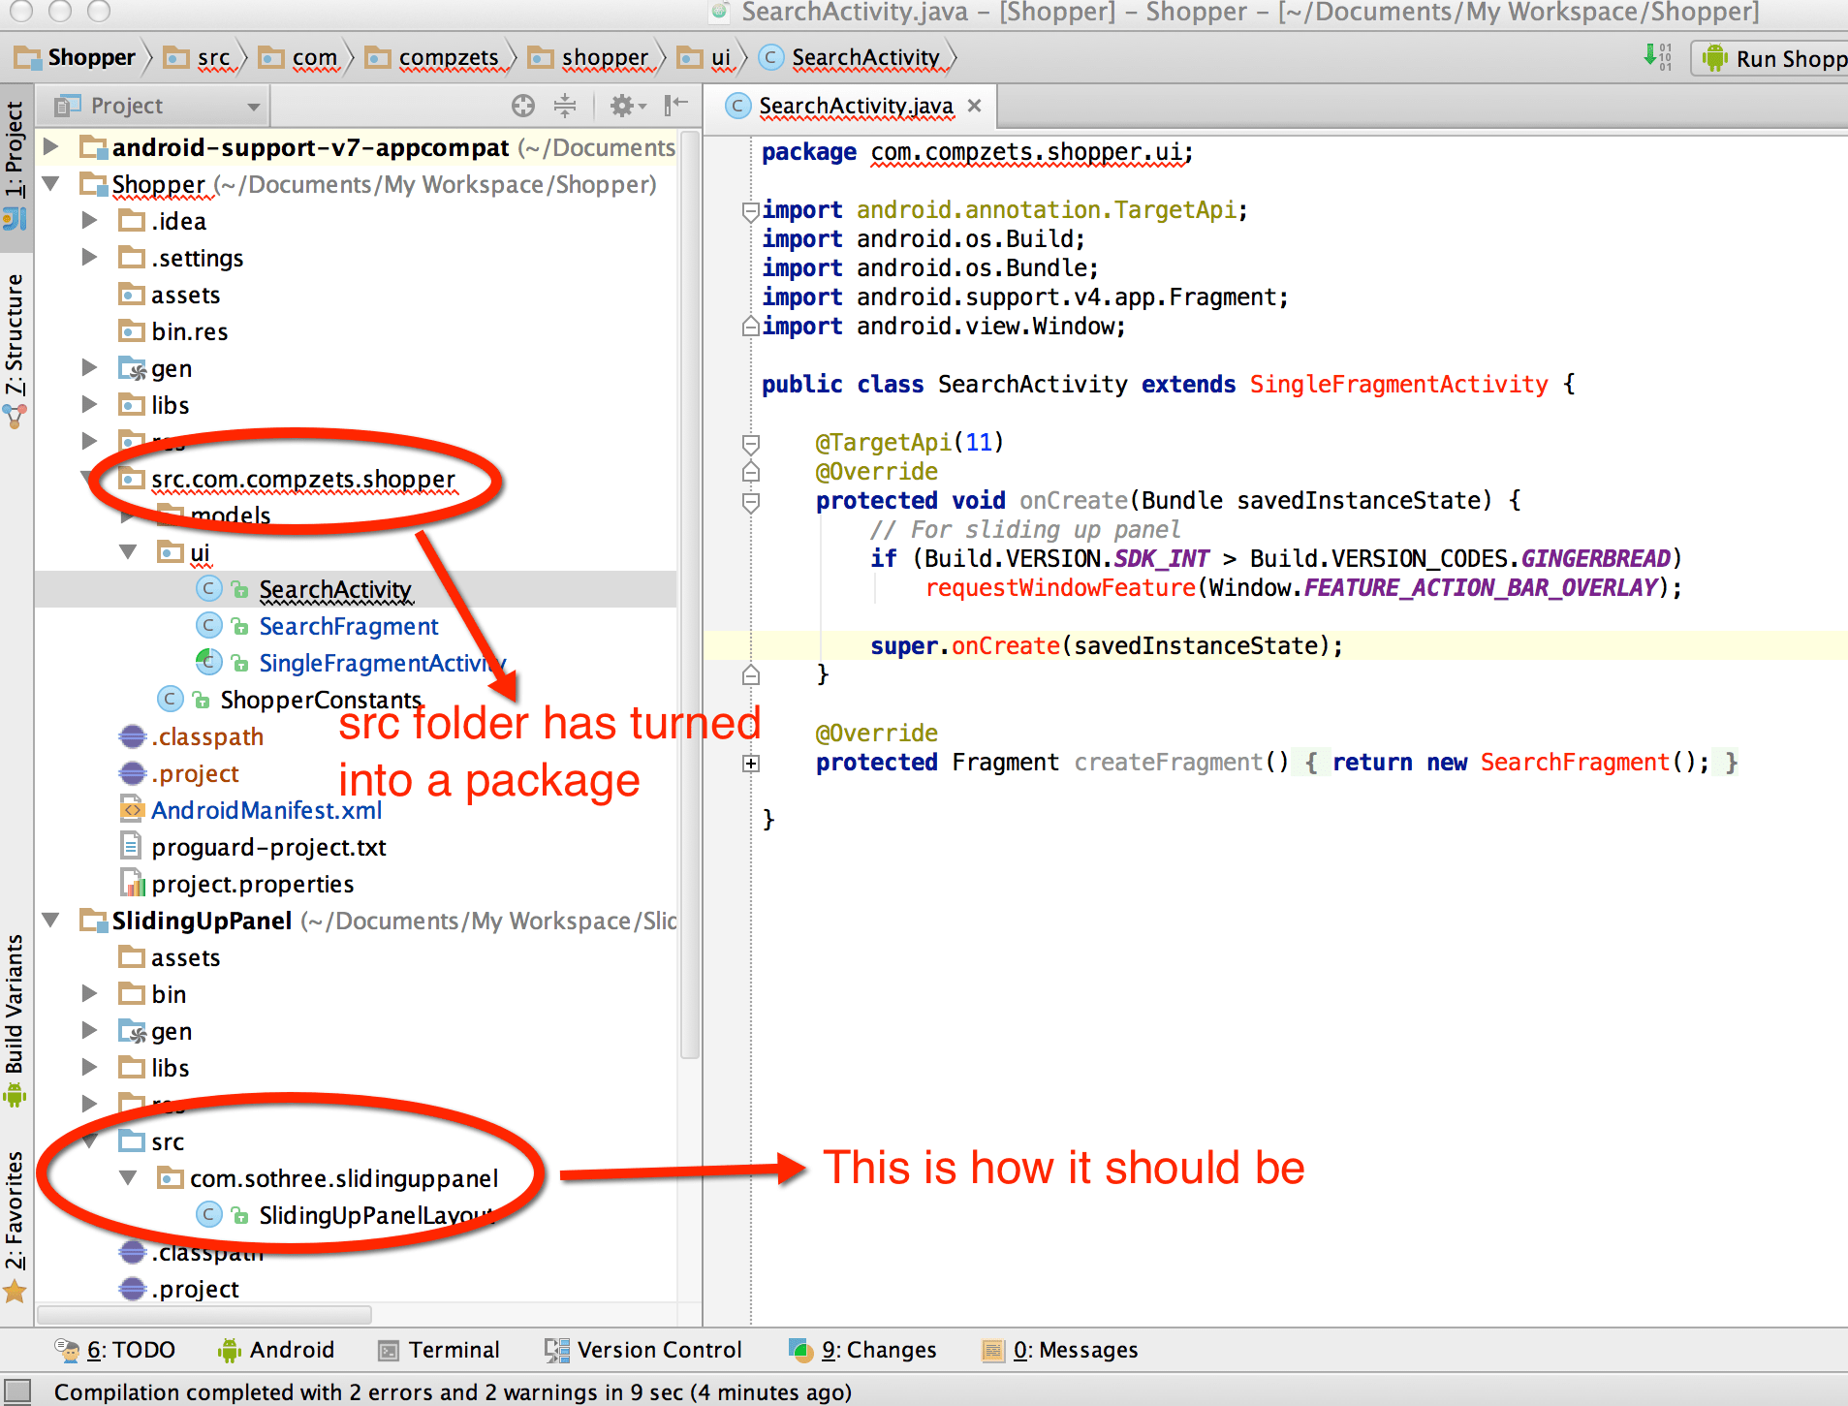1848x1406 pixels.
Task: Click the Android icon on Run Shopper
Action: point(1715,58)
